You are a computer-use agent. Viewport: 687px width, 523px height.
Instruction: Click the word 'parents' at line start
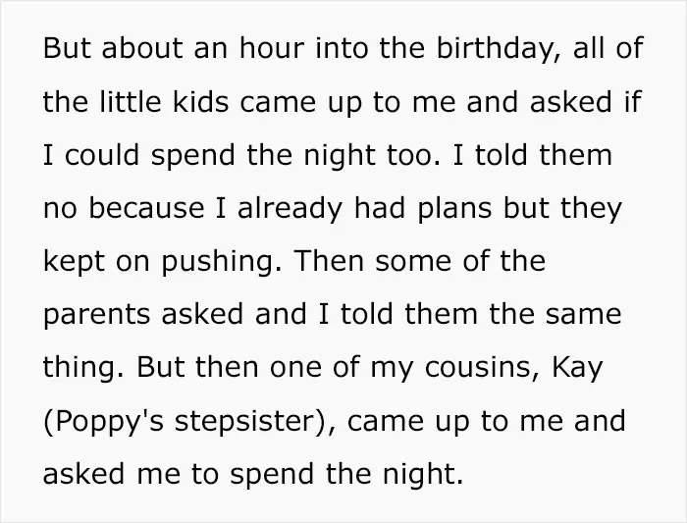click(x=96, y=315)
